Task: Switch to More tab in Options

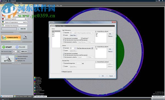Action: (x=64, y=26)
